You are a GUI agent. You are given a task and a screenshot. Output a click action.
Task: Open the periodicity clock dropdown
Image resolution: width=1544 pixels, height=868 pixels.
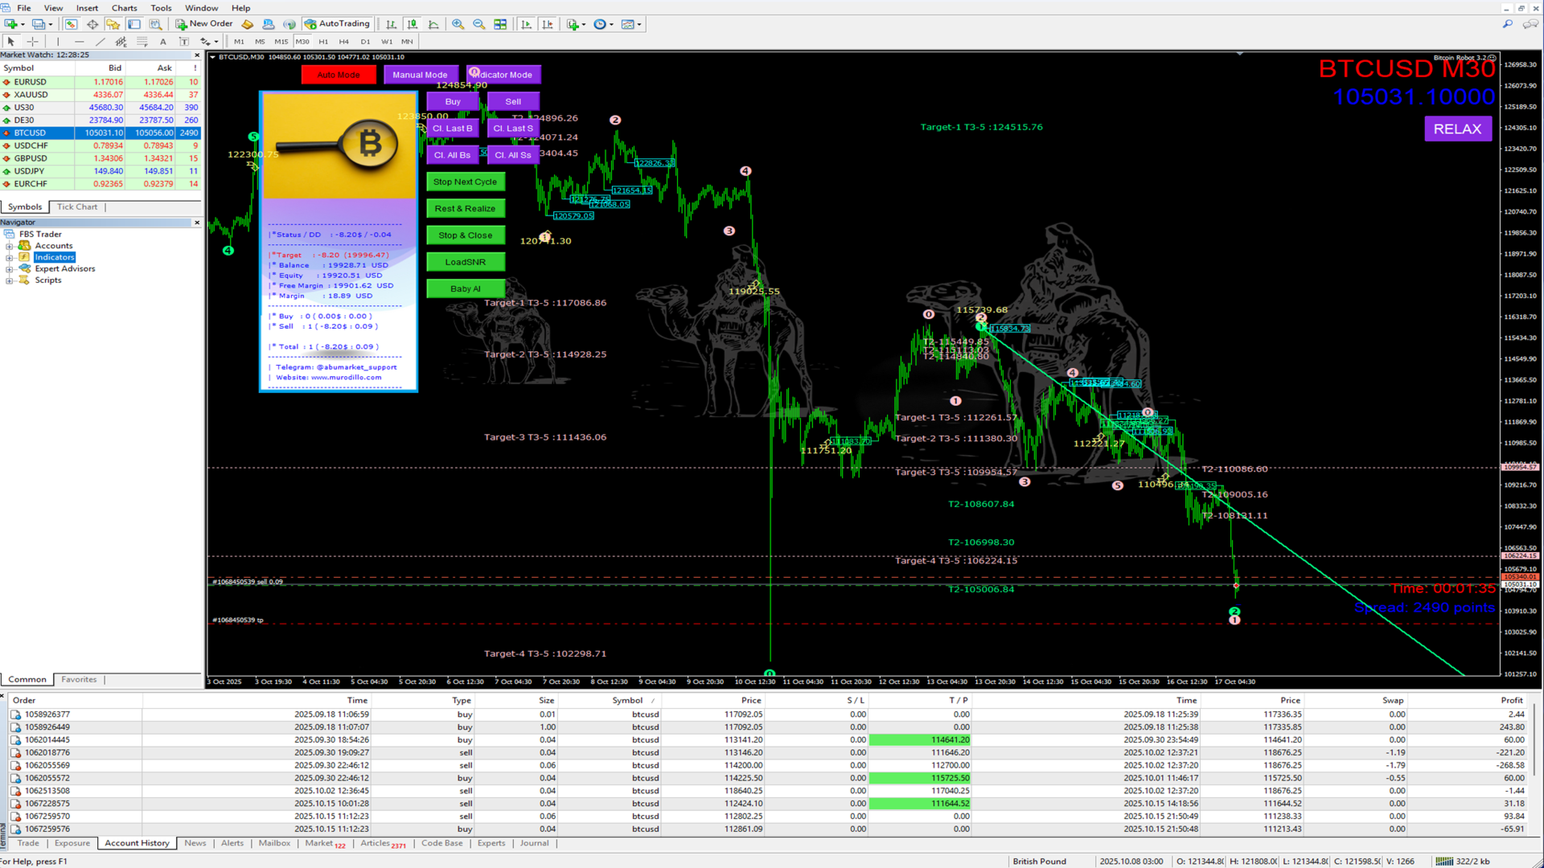click(603, 24)
